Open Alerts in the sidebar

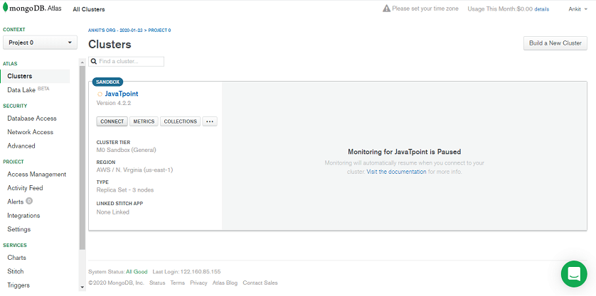pos(16,202)
